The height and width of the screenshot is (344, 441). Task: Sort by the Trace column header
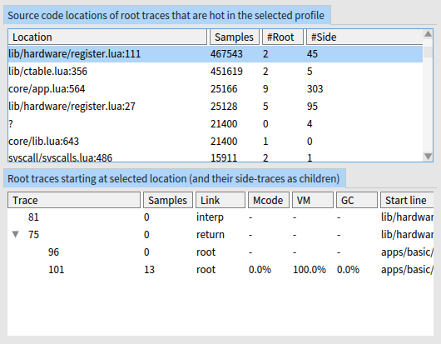(x=74, y=200)
